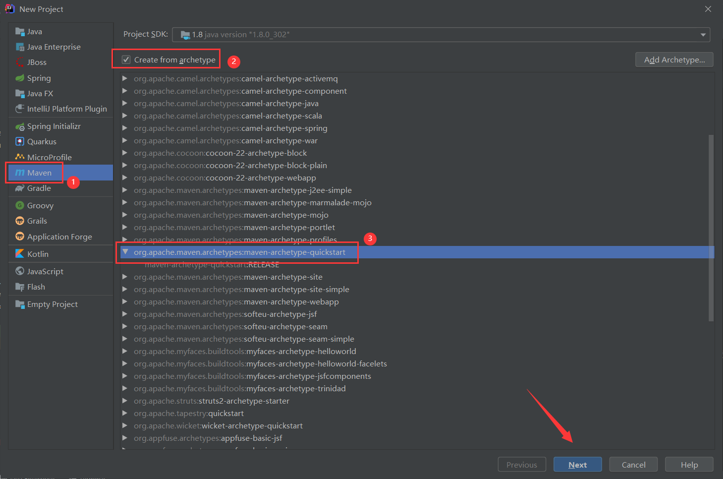Image resolution: width=723 pixels, height=479 pixels.
Task: Collapse maven-archetype-quickstart node
Action: coord(125,252)
